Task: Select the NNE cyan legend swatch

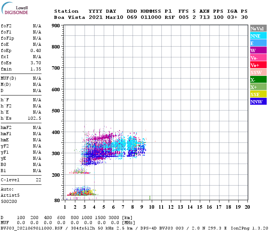Action: [x=258, y=36]
